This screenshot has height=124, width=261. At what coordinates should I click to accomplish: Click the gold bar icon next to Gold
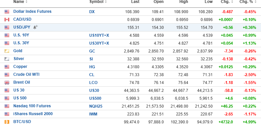coord(7,51)
